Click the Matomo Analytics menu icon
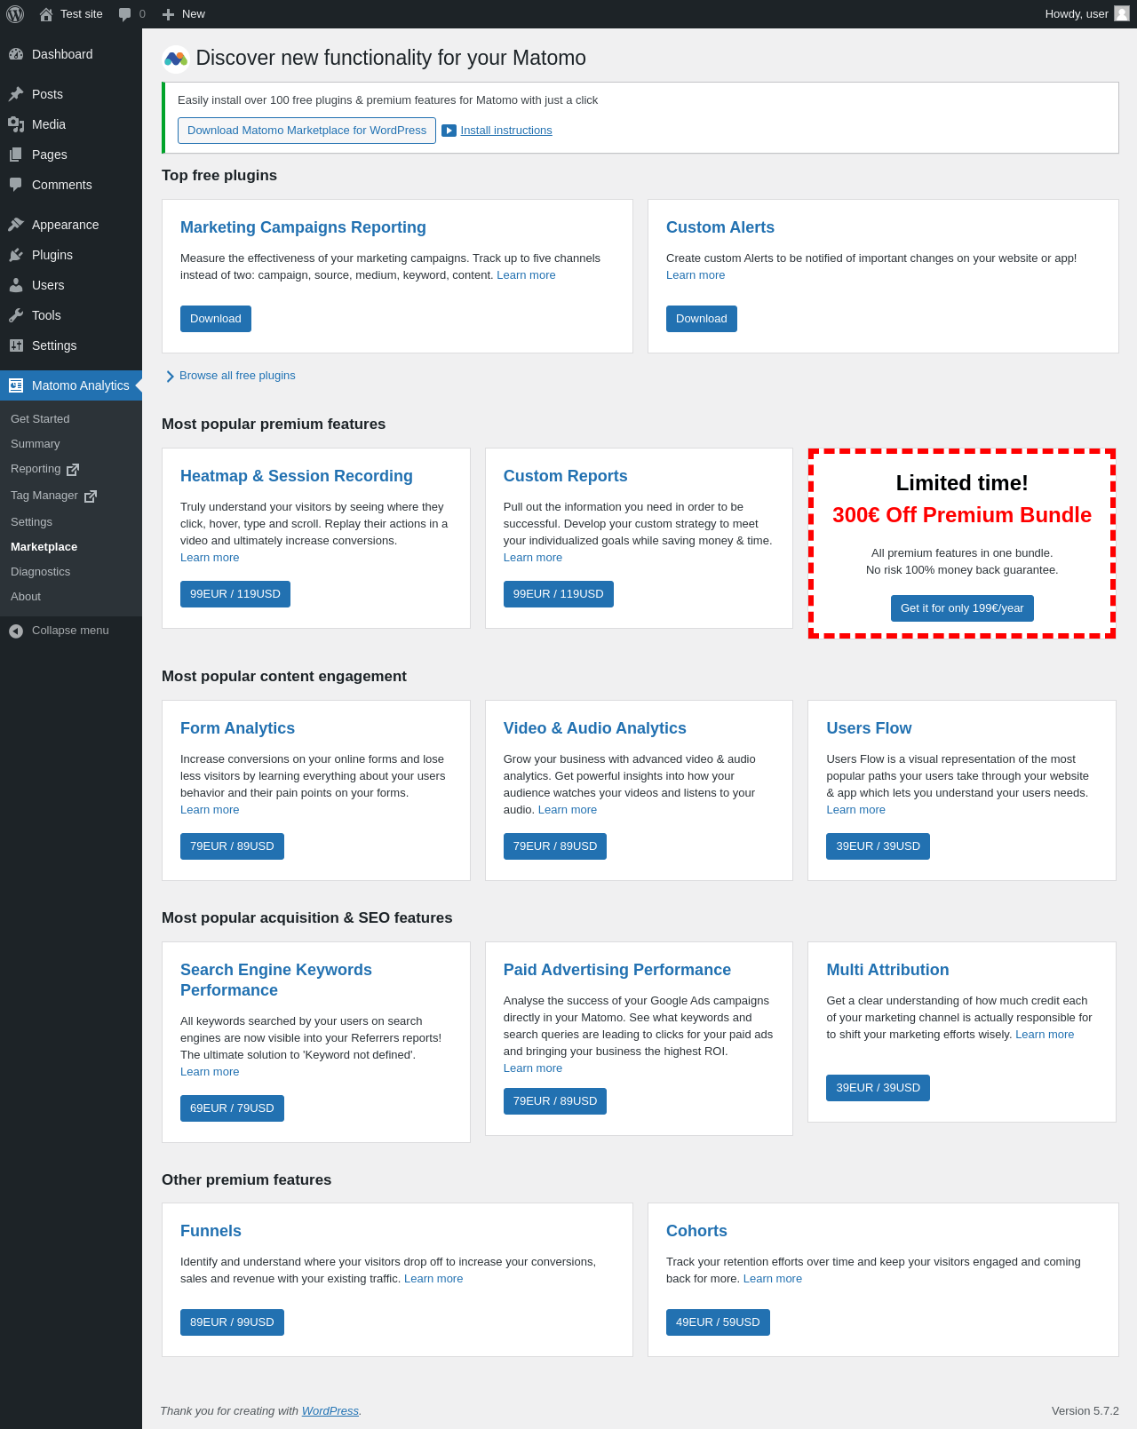The image size is (1137, 1429). point(16,385)
